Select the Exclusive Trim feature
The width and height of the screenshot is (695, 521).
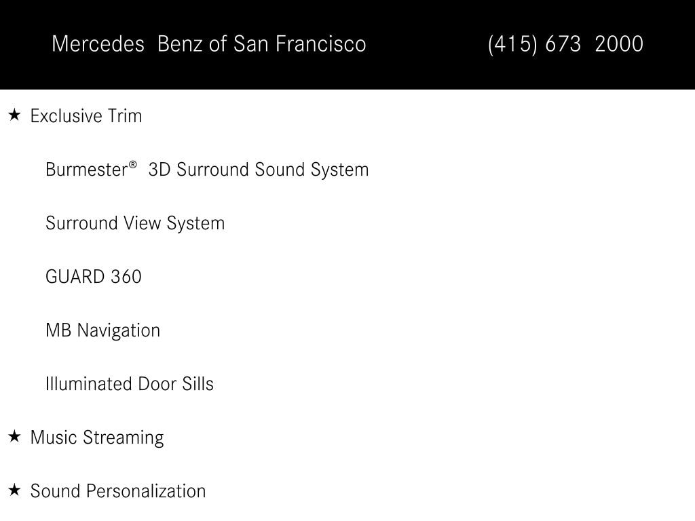(x=86, y=116)
